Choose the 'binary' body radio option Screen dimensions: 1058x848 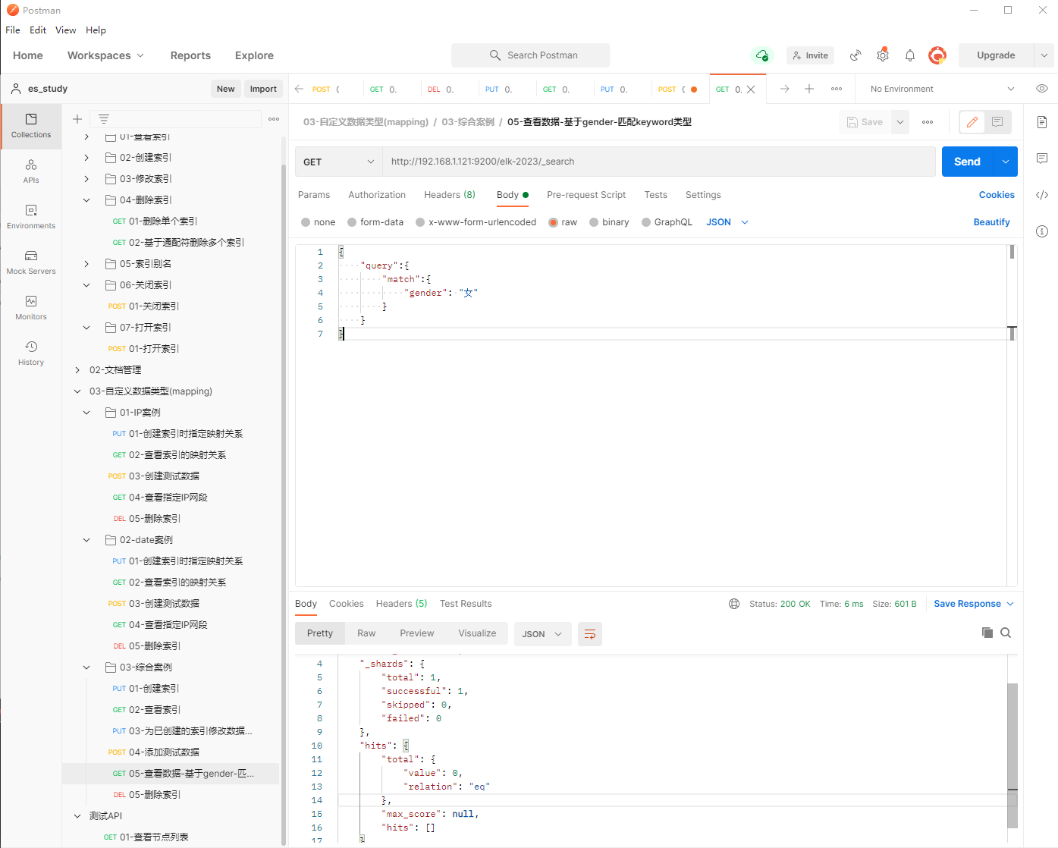[x=595, y=222]
